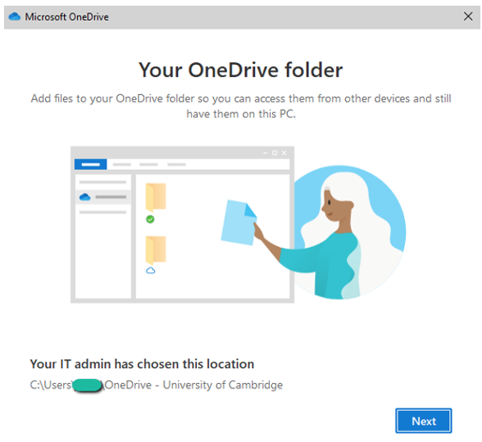This screenshot has width=482, height=442.
Task: Close the Microsoft OneDrive dialog
Action: (x=468, y=16)
